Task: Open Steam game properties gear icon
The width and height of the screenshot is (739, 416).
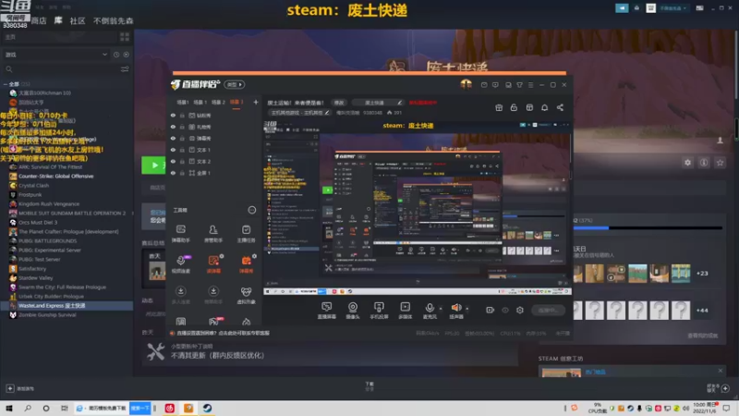Action: (x=687, y=163)
